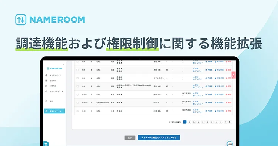Image resolution: width=278 pixels, height=146 pixels.
Task: Go to page 3 of results
Action: point(194,122)
